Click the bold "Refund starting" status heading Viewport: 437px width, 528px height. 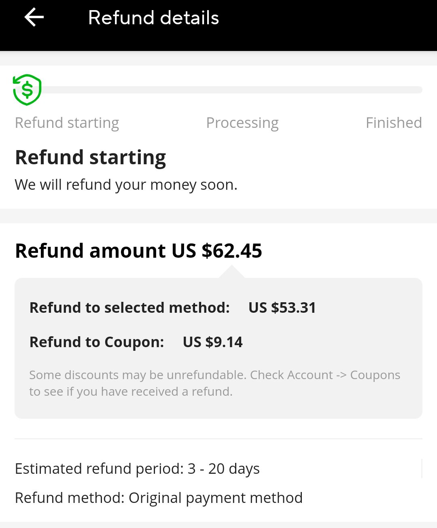pyautogui.click(x=90, y=157)
